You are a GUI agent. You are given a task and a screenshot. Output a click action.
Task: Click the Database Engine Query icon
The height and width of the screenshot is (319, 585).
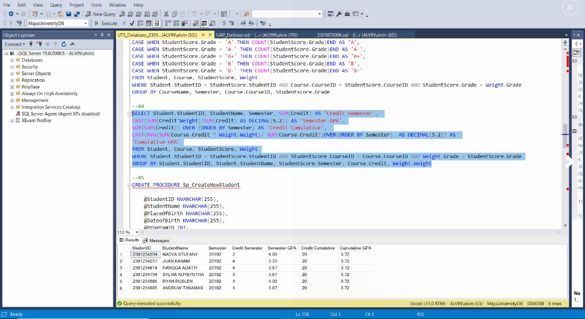[122, 14]
